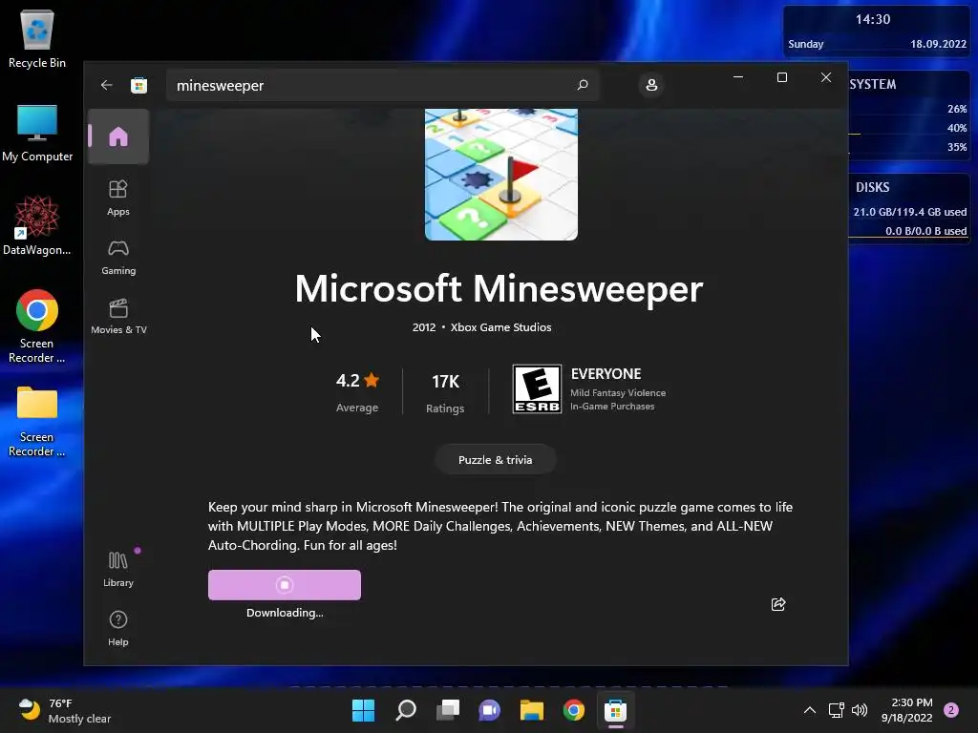This screenshot has height=733, width=978.
Task: Click the search magnifier in the Store search box
Action: click(x=583, y=85)
